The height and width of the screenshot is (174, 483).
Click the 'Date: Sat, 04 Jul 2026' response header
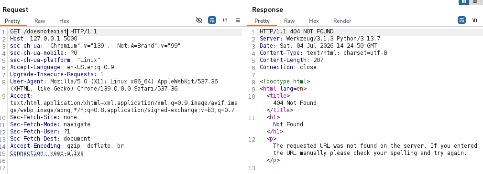318,46
